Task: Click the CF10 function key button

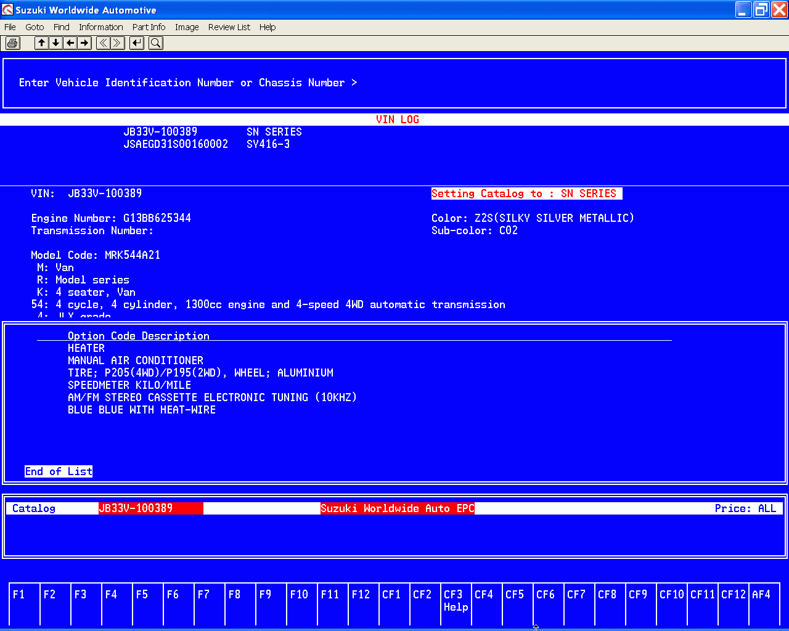Action: (x=672, y=604)
